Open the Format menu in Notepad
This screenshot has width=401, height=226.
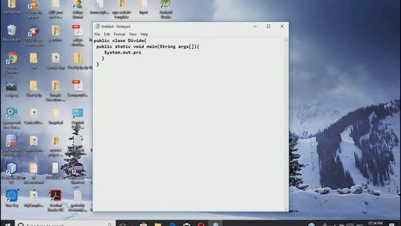click(x=120, y=34)
